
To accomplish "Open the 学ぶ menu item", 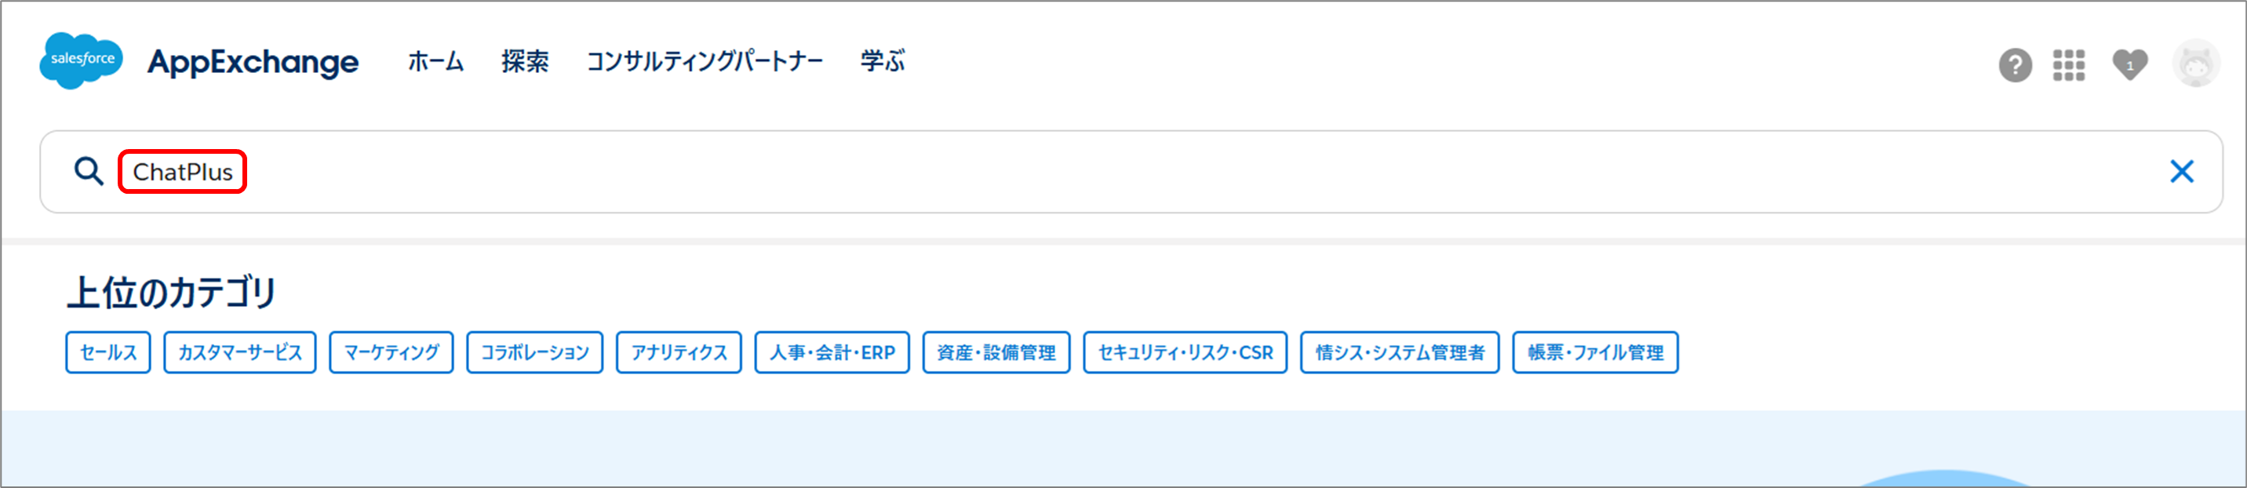I will click(883, 61).
